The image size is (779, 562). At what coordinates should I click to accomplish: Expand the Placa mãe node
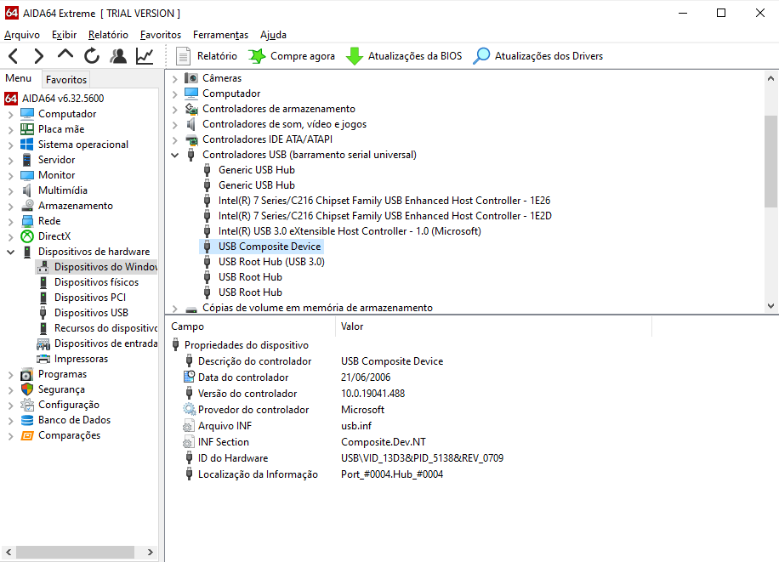[x=10, y=130]
